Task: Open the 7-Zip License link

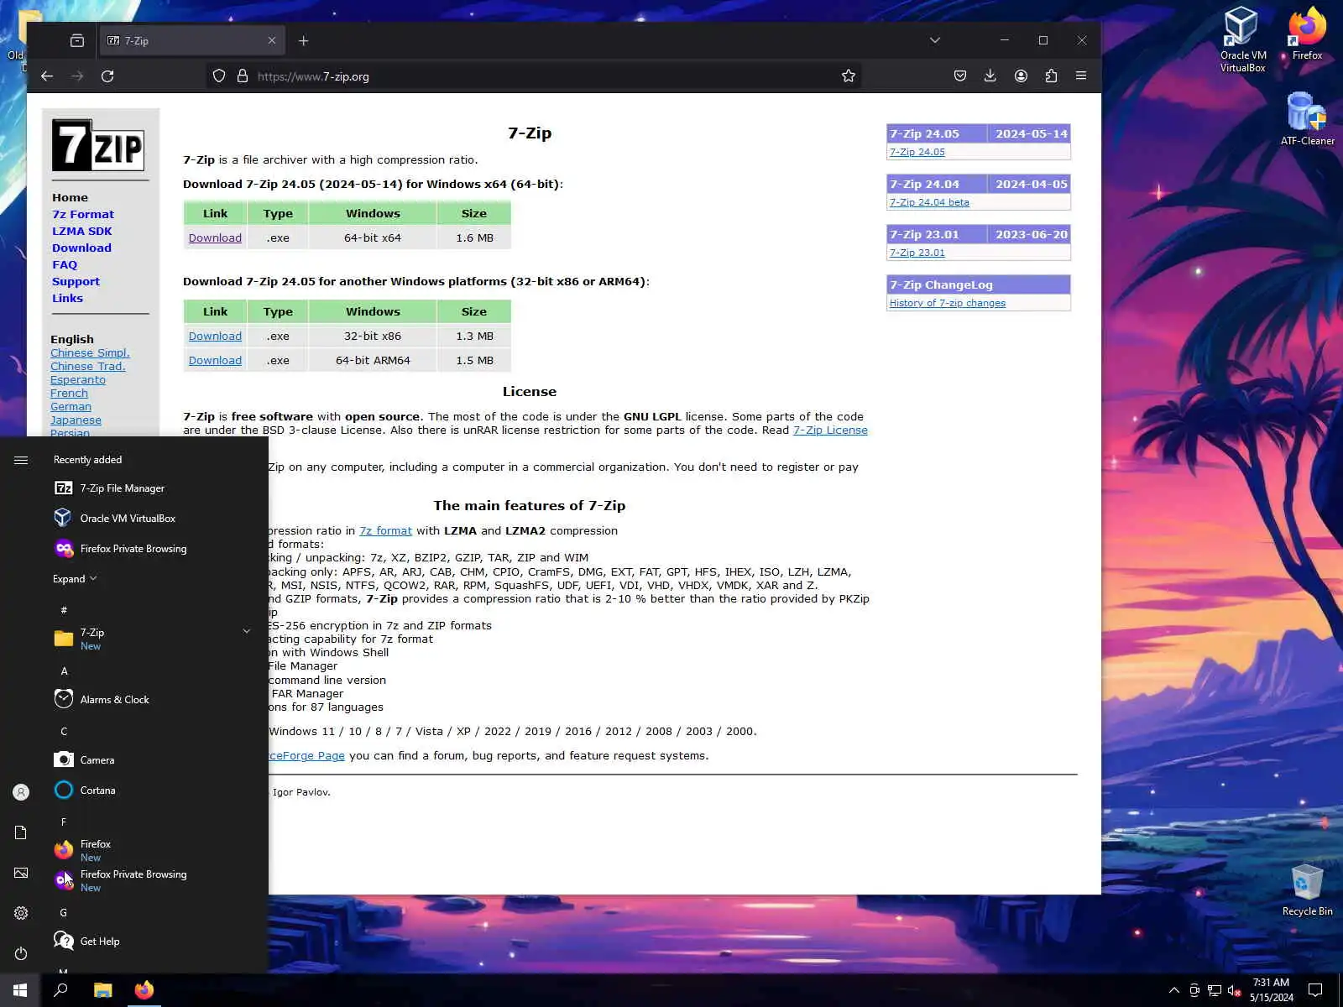Action: pyautogui.click(x=830, y=430)
